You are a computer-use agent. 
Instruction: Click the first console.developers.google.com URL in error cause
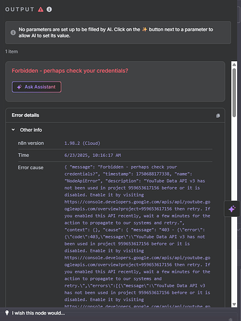[x=138, y=205]
